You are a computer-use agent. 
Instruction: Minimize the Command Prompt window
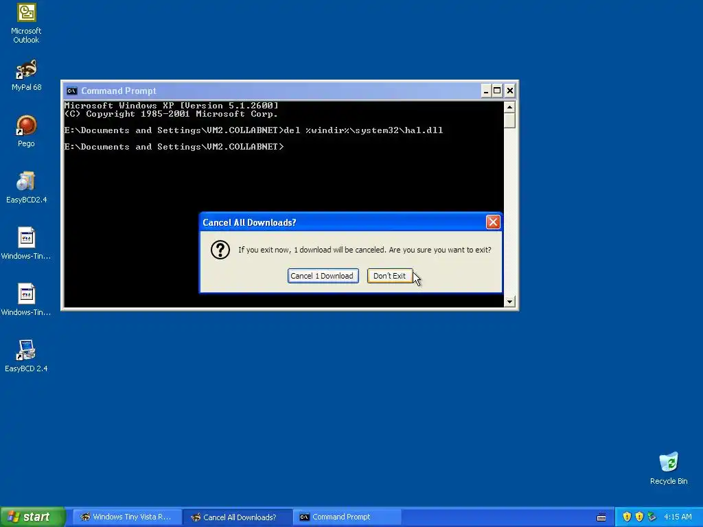pos(485,91)
